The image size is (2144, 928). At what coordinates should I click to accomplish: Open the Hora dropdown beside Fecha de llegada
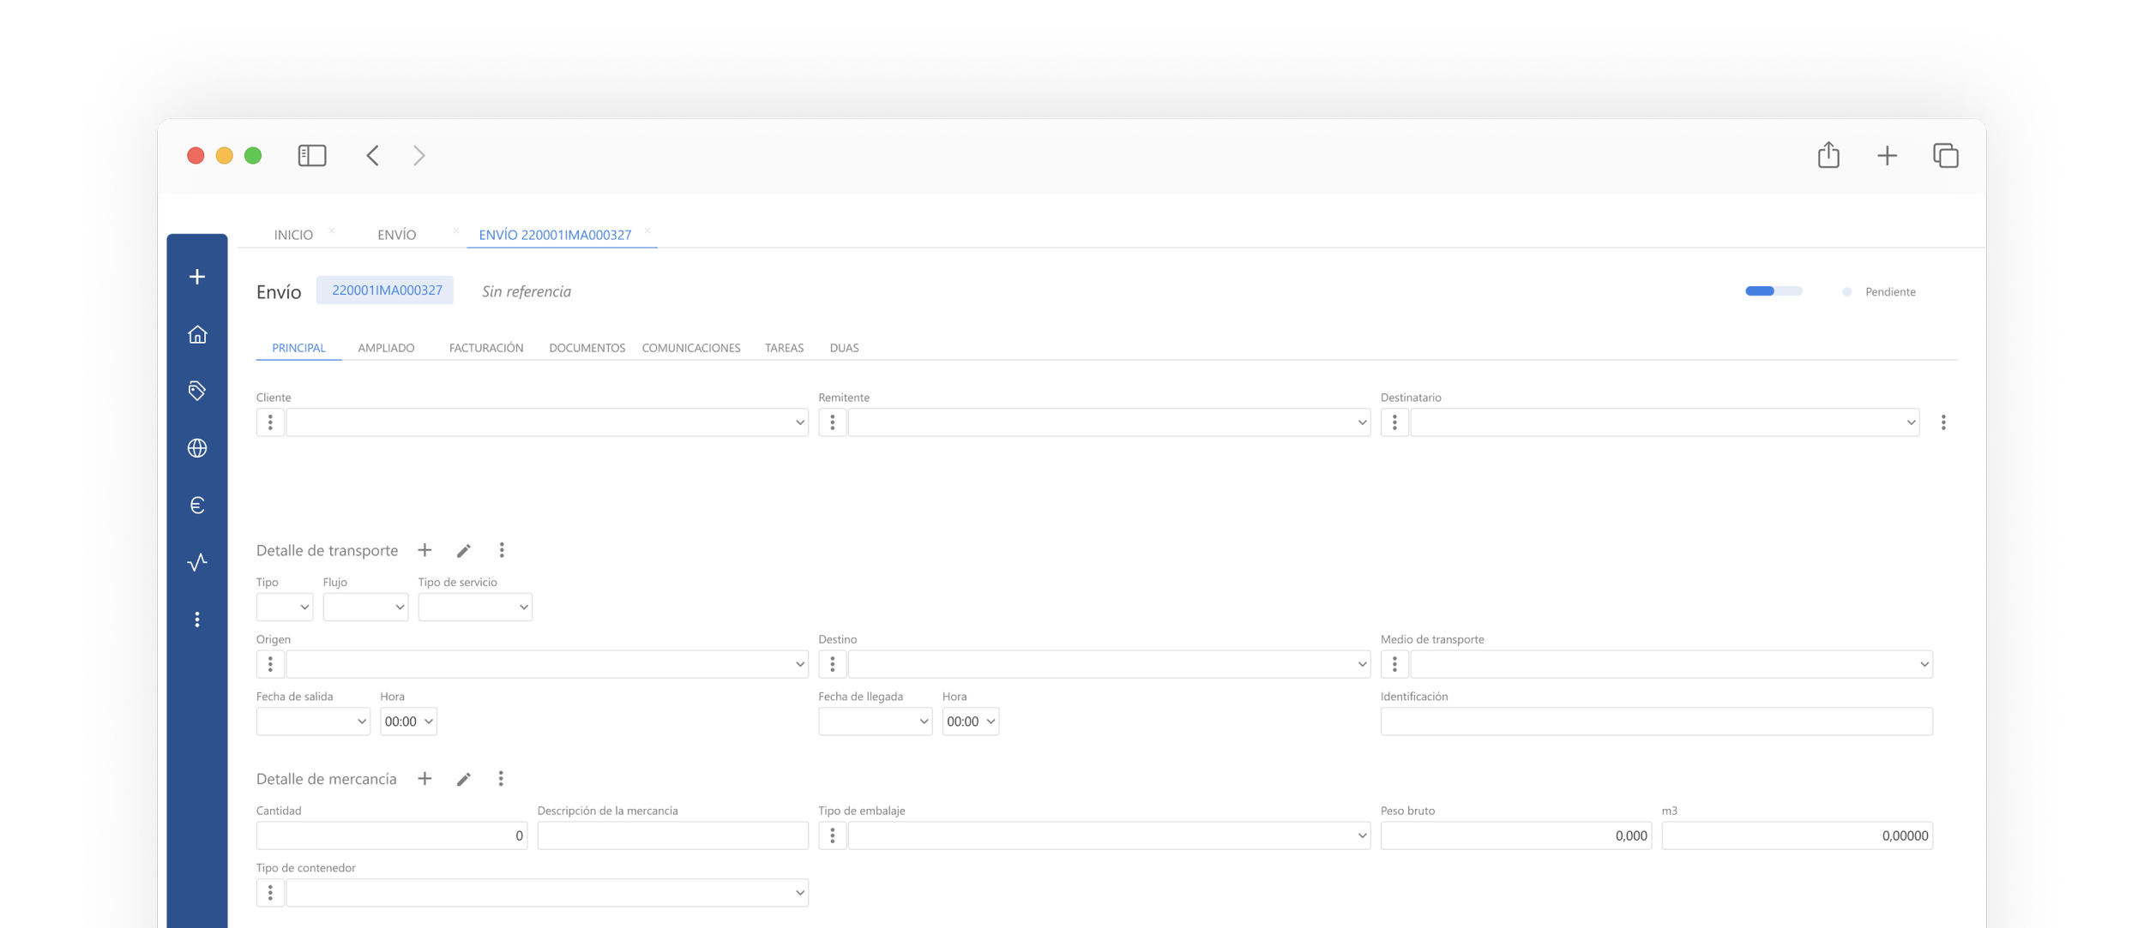click(970, 721)
